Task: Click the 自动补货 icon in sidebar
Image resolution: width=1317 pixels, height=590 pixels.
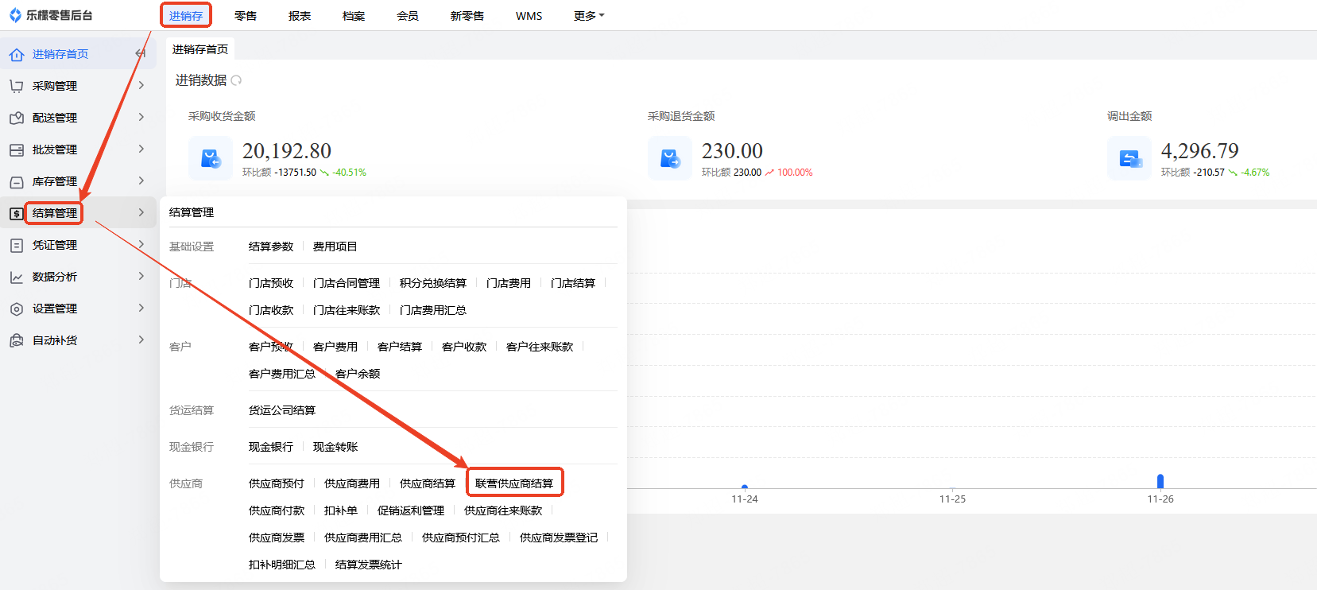Action: pyautogui.click(x=17, y=340)
